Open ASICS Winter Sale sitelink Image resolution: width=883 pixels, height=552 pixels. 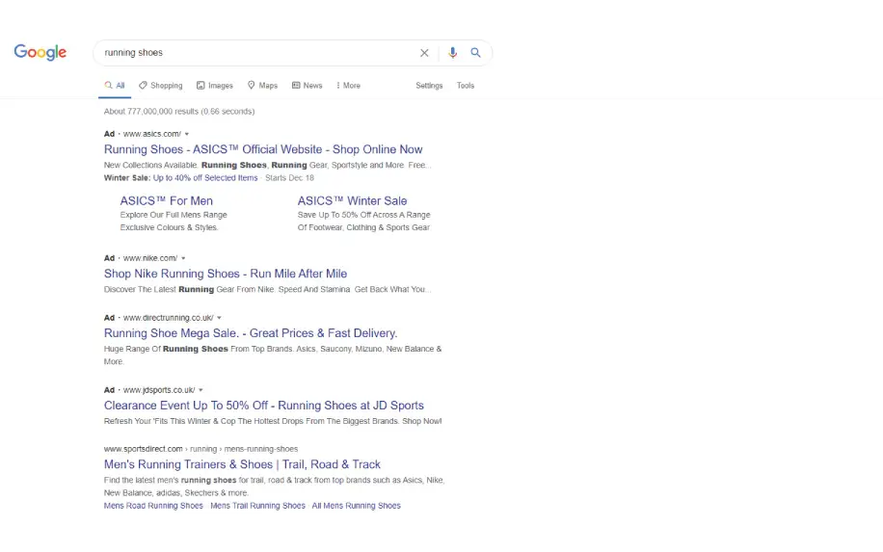(x=352, y=201)
